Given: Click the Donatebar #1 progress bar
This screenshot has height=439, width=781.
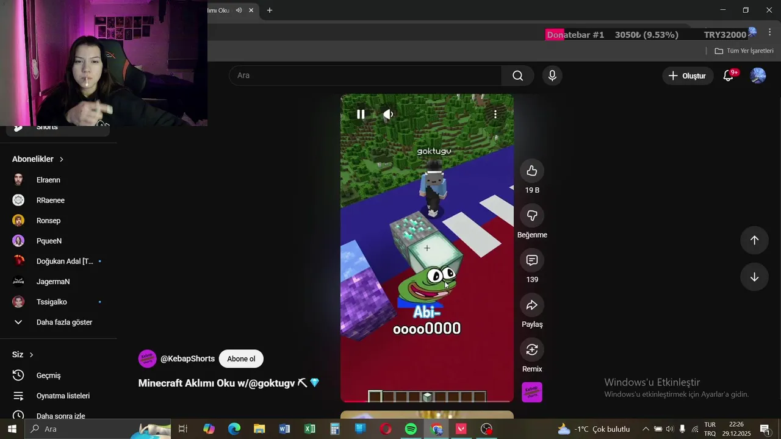Looking at the screenshot, I should (x=646, y=35).
